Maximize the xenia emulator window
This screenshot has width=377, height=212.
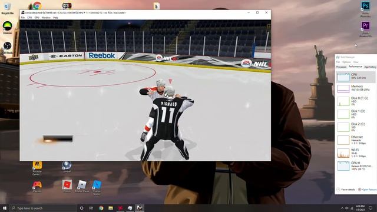257,12
